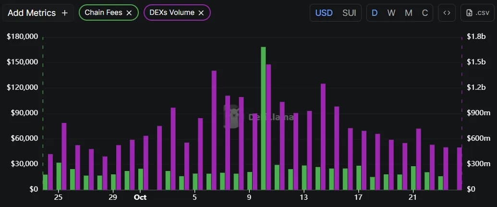Remove the Chain Fees metric using its X
This screenshot has width=497, height=207.
(x=129, y=13)
